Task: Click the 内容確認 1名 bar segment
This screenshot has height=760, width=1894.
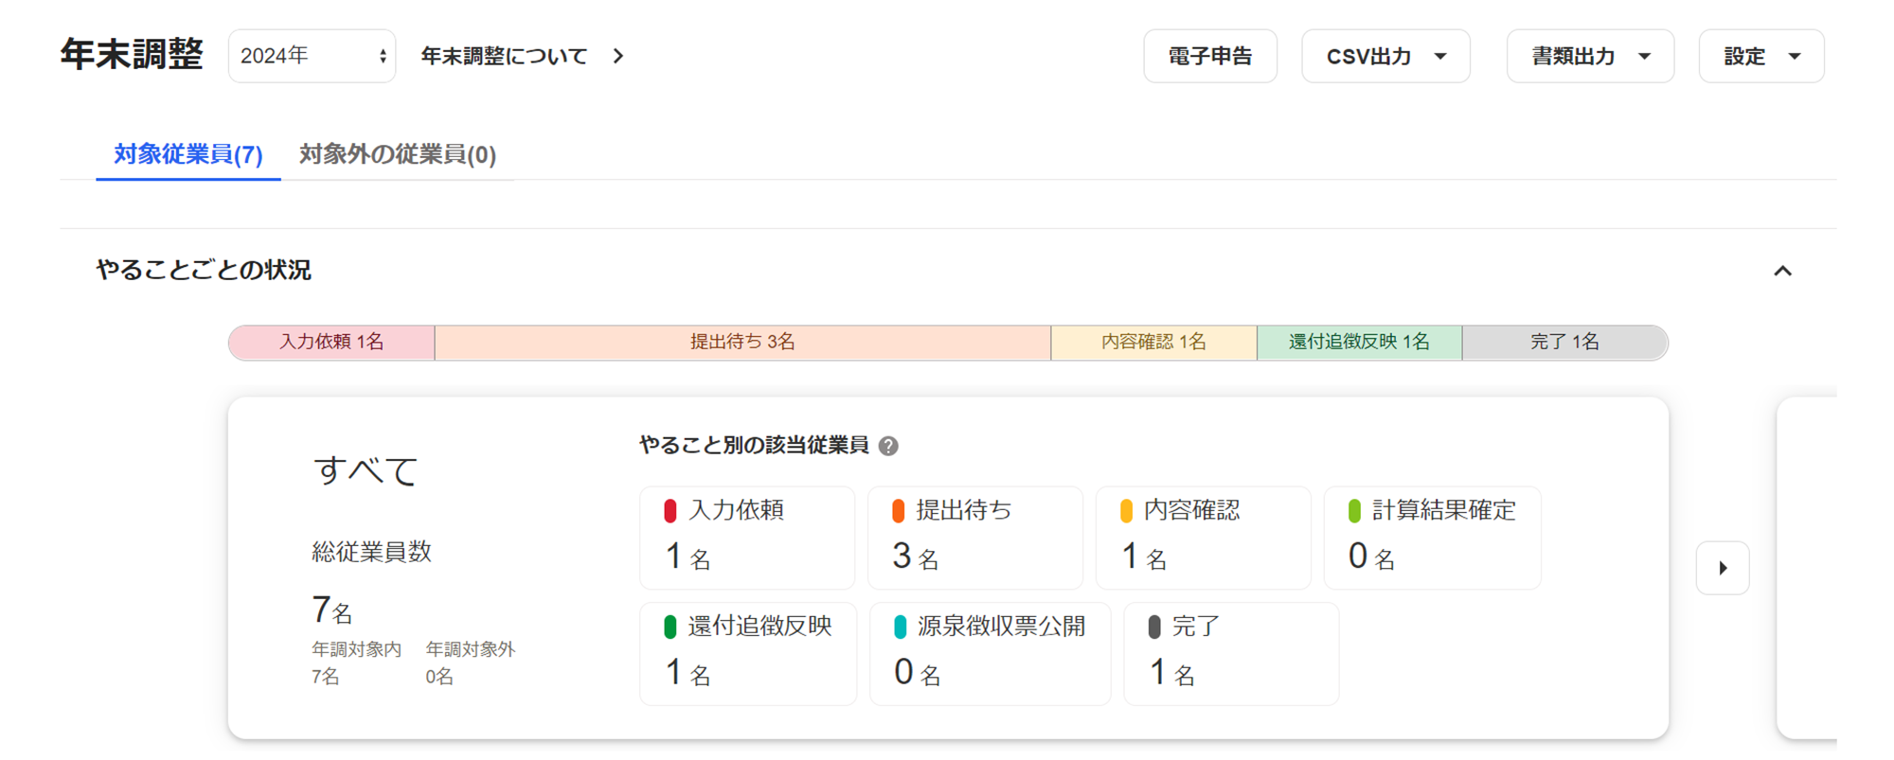Action: [1153, 343]
